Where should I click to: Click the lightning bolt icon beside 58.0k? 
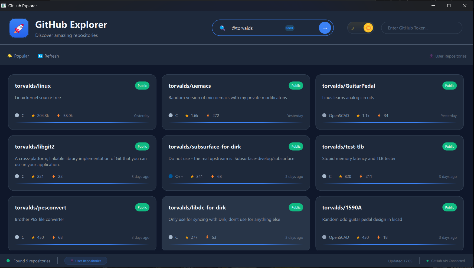point(58,115)
